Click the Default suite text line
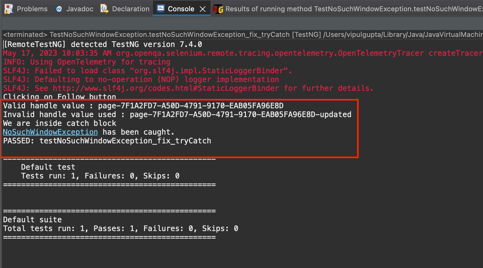Screen dimensions: 483x268 tap(32, 219)
